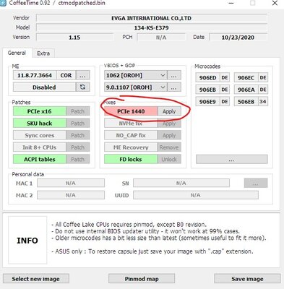Click CoffeeTime app icon in title bar
Image resolution: width=284 pixels, height=289 pixels.
tap(3, 4)
